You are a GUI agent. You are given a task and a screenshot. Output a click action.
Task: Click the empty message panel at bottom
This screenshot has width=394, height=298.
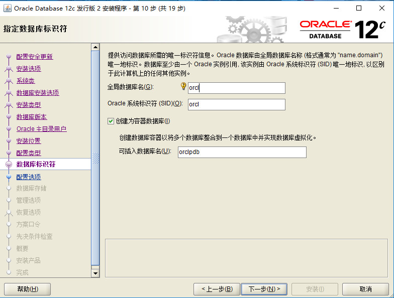246,258
